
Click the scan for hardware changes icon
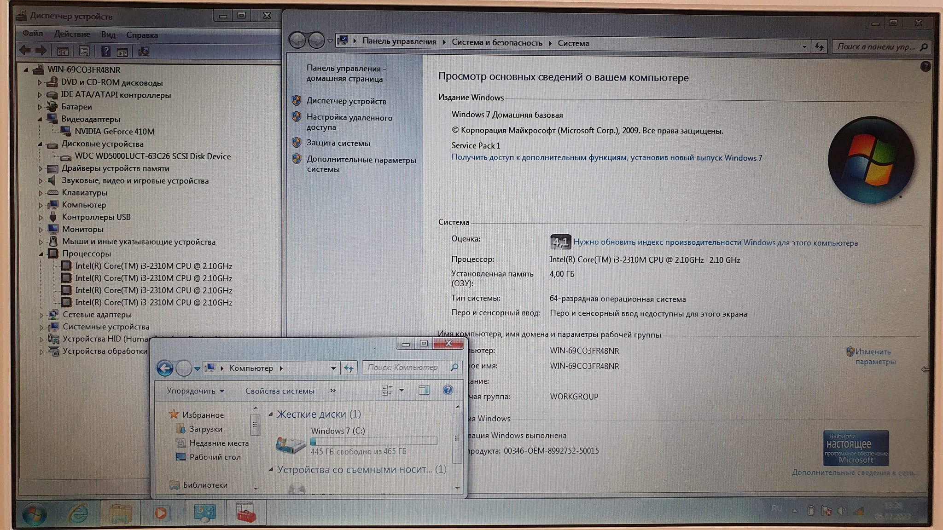(x=144, y=51)
